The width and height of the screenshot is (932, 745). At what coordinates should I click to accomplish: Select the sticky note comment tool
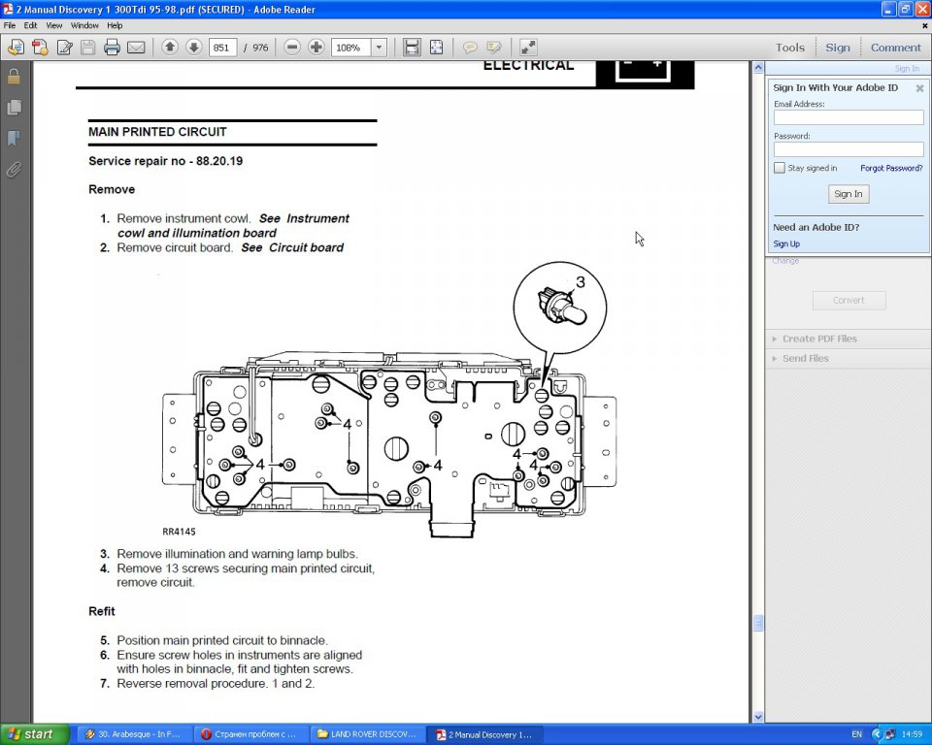pos(470,48)
